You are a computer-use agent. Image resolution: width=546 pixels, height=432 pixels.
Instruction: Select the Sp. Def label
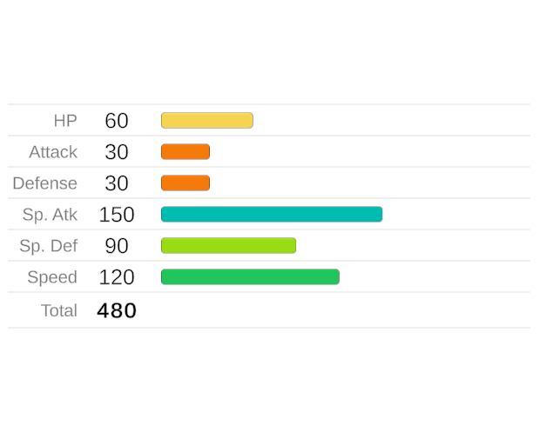[49, 246]
